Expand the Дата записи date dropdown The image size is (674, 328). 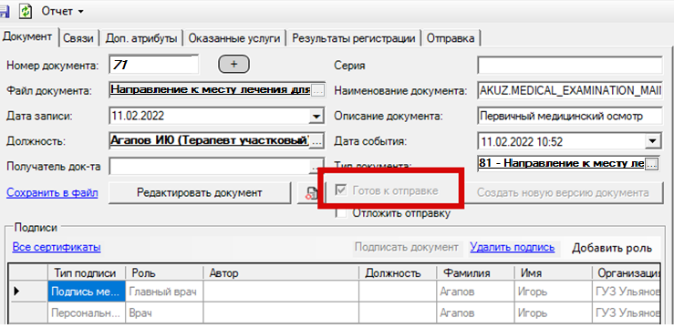tap(316, 116)
